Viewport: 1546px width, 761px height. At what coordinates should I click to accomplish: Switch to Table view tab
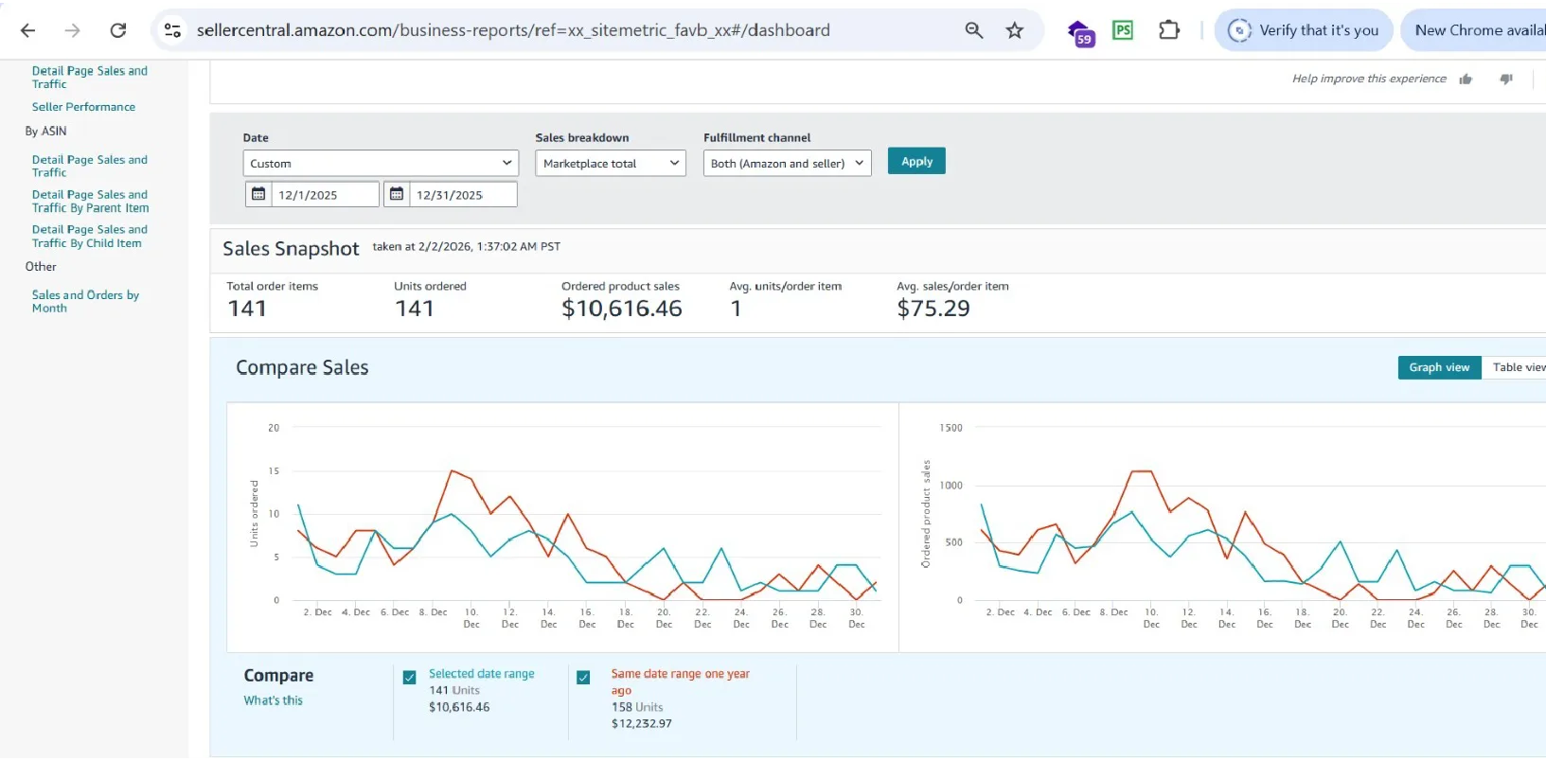(x=1518, y=367)
